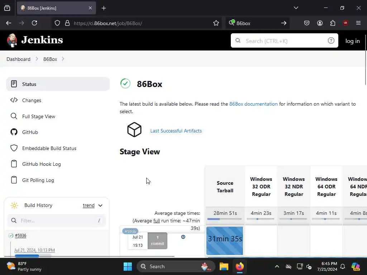Focus the Jenkins search box
The width and height of the screenshot is (367, 275).
(284, 41)
